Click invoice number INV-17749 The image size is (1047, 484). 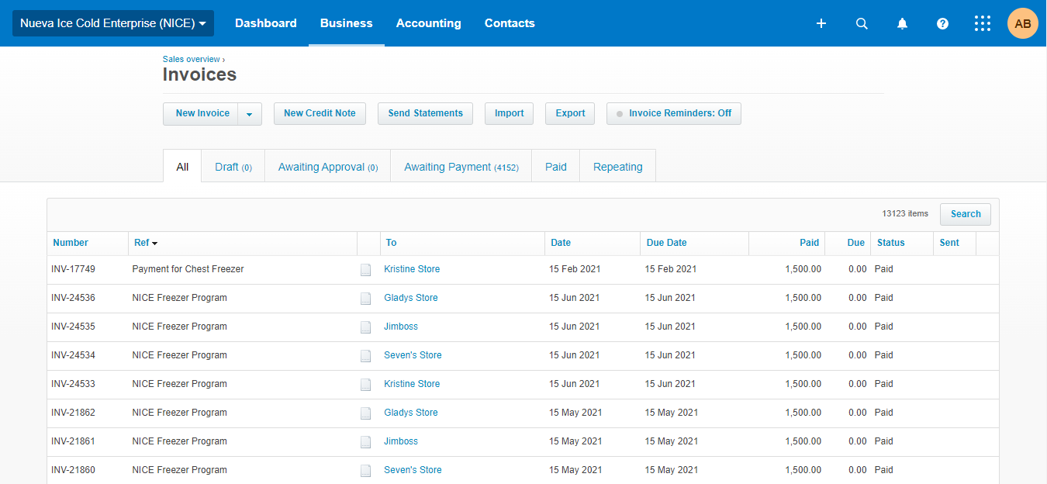pyautogui.click(x=73, y=269)
